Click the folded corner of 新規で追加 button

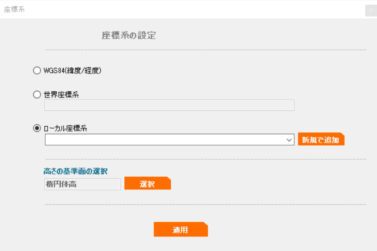[342, 135]
